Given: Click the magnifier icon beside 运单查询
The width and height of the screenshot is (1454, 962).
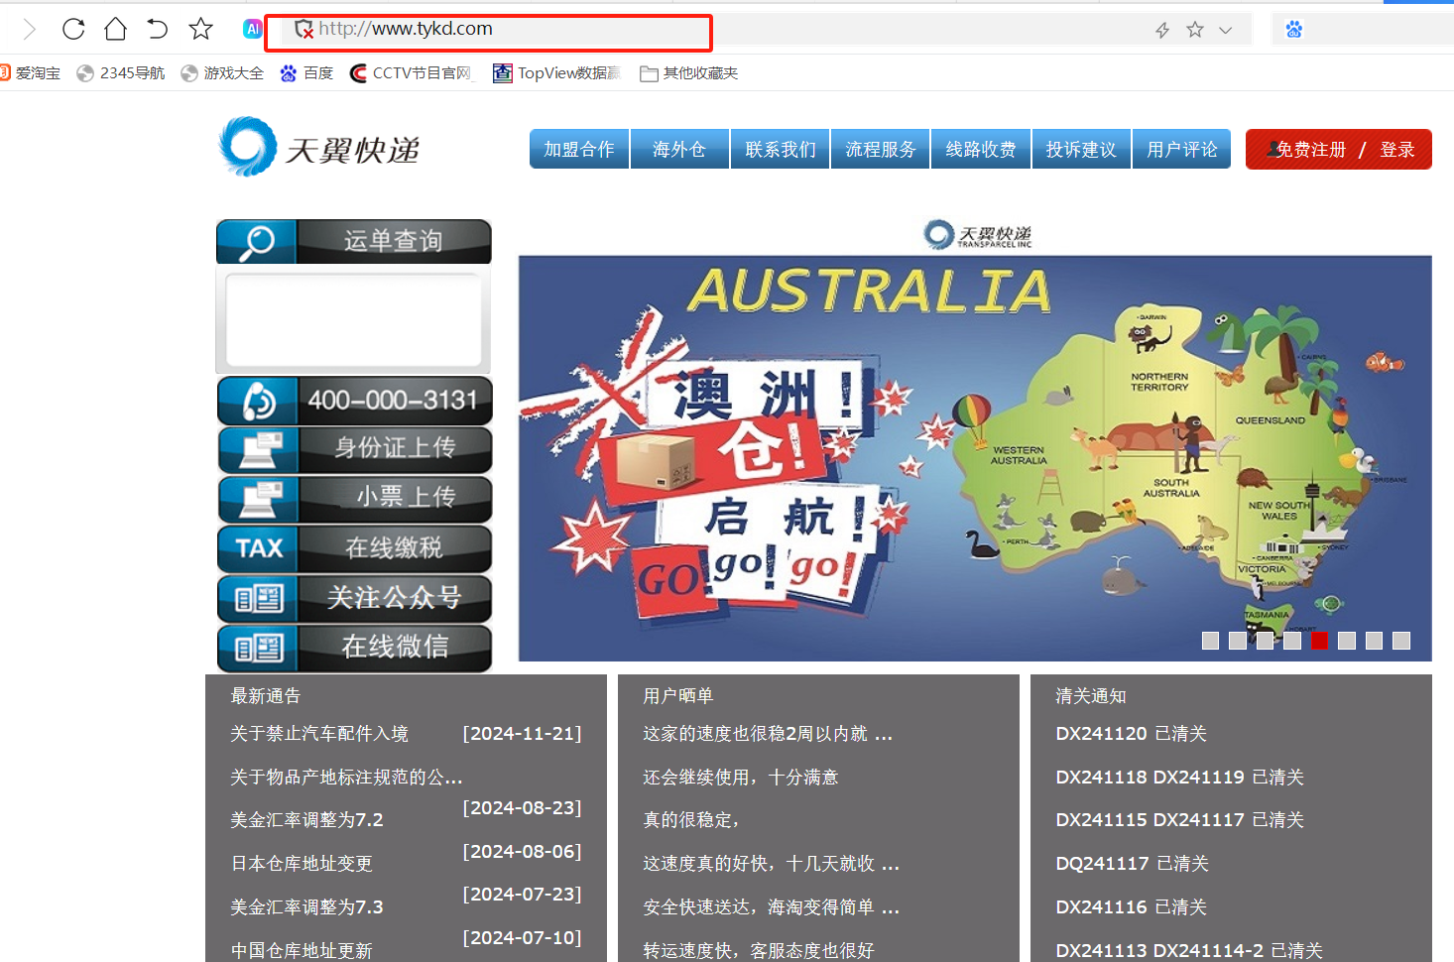Looking at the screenshot, I should [x=257, y=241].
